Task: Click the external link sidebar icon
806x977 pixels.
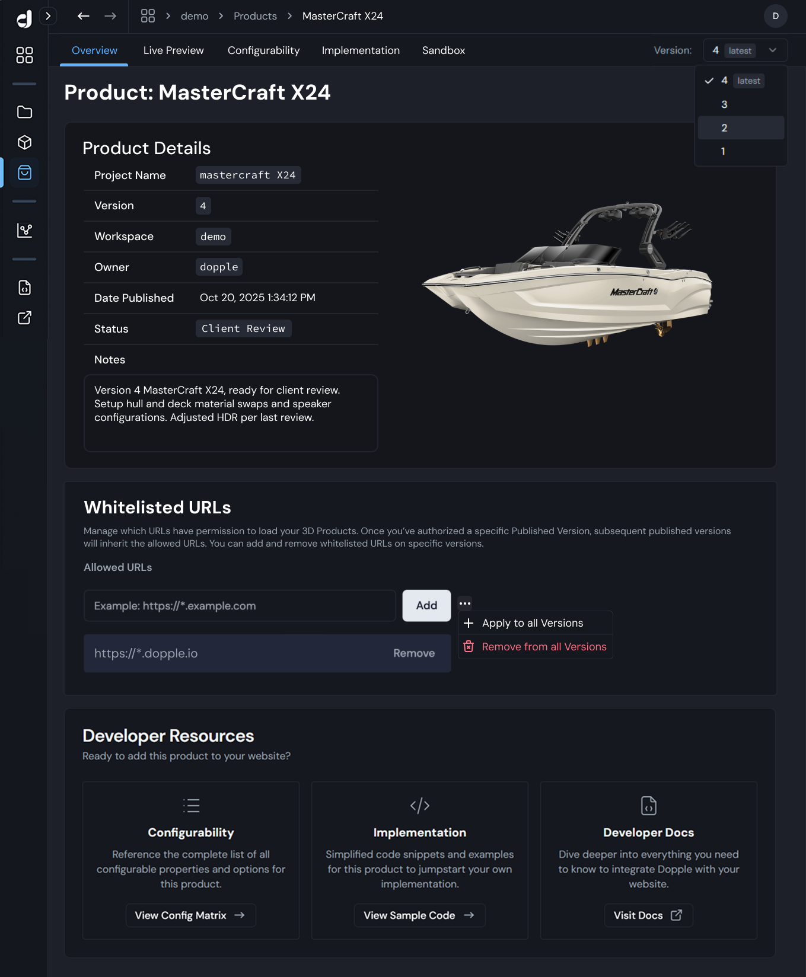Action: (x=24, y=318)
